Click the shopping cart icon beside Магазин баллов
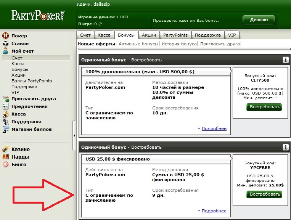291x220 pixels. tap(6, 129)
